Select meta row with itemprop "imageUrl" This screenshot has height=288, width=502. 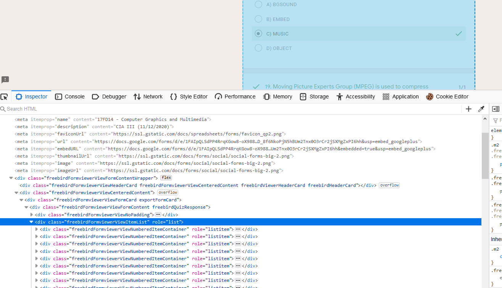pos(241,171)
